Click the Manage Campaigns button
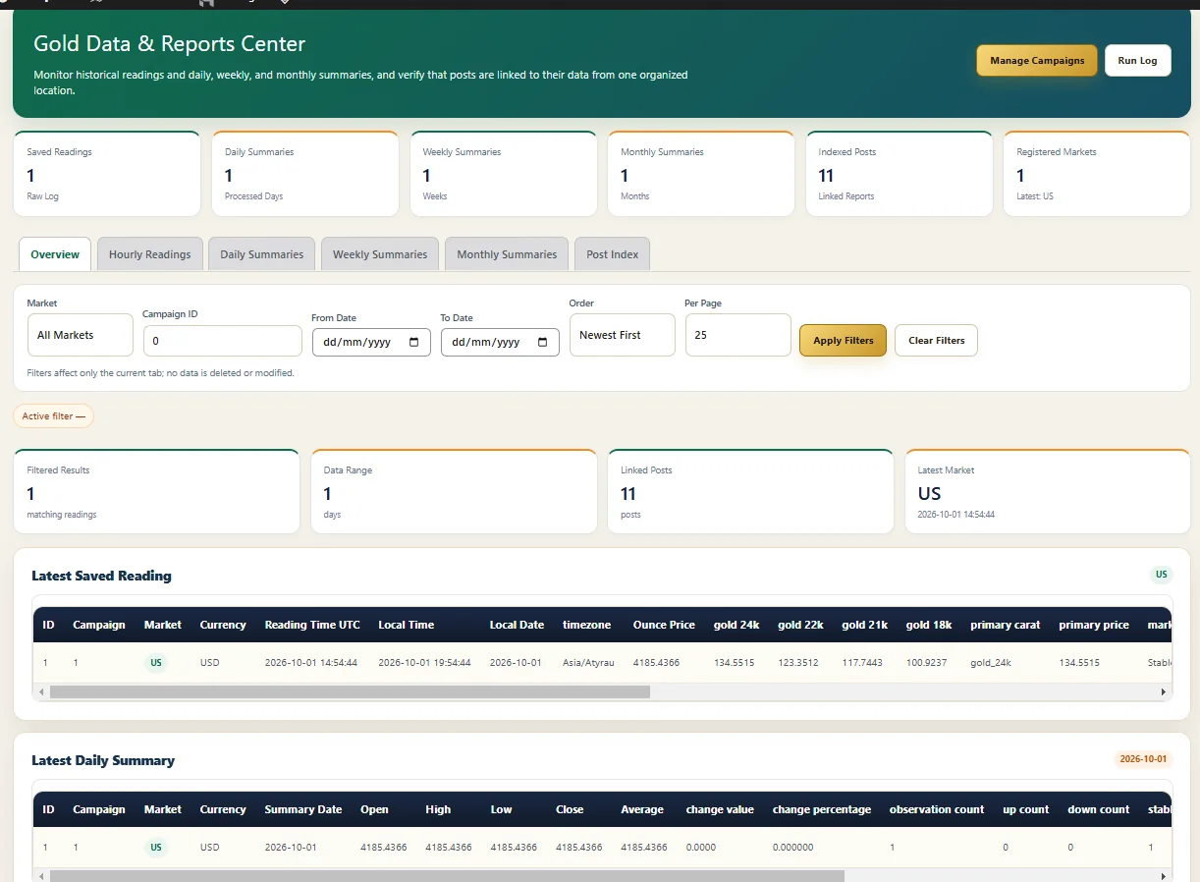 pyautogui.click(x=1037, y=60)
